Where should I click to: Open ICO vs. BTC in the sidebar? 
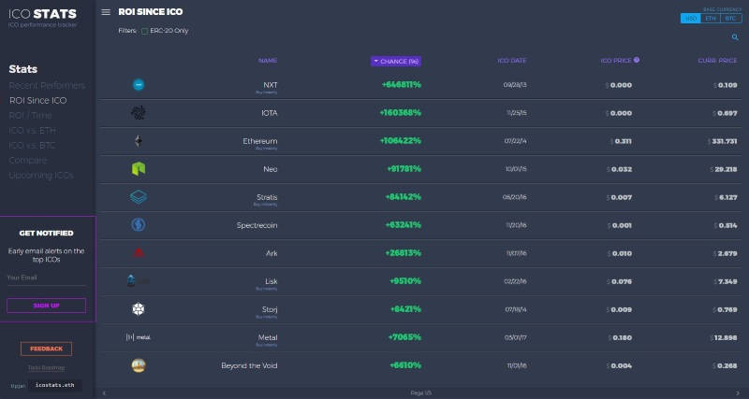click(x=32, y=146)
